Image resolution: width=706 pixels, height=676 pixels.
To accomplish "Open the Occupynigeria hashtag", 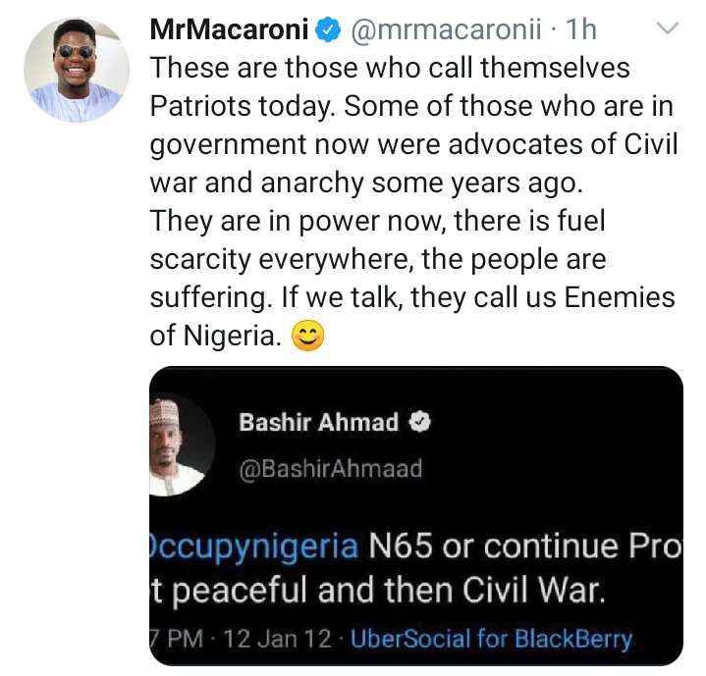I will (x=253, y=546).
